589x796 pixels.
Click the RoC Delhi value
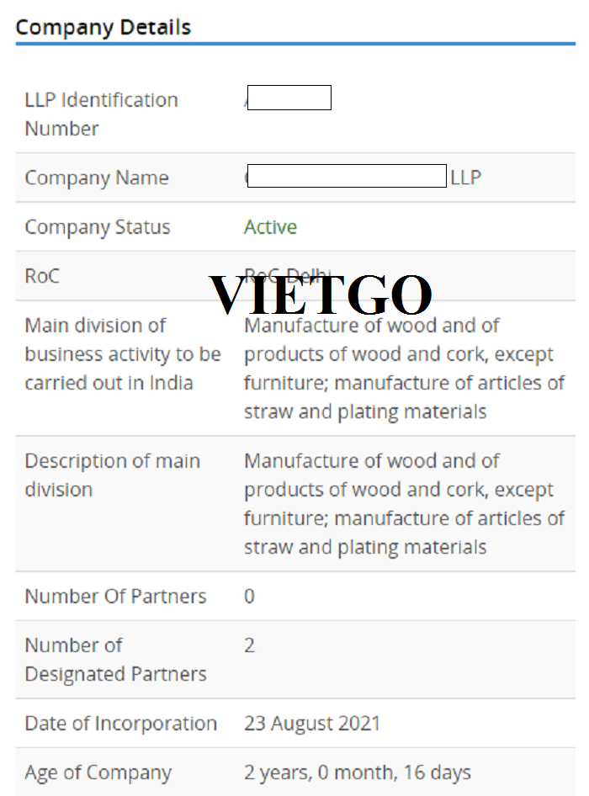pos(288,274)
